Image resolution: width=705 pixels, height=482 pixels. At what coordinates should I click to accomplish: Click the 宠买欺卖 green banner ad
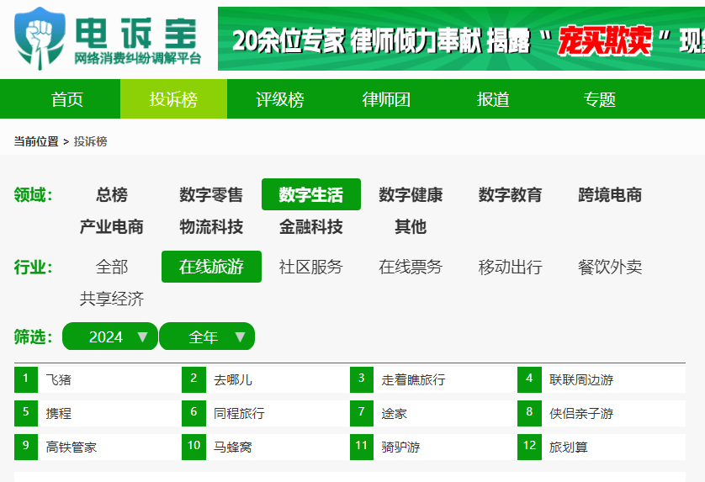(x=461, y=39)
